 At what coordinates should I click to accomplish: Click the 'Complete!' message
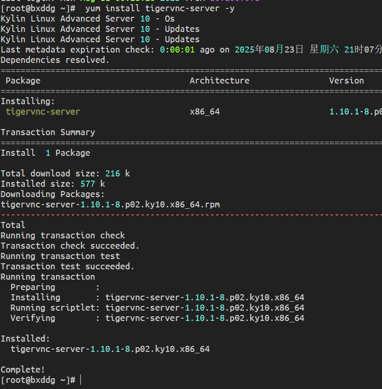point(23,370)
